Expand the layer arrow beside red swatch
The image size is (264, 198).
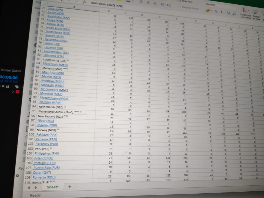point(13,92)
